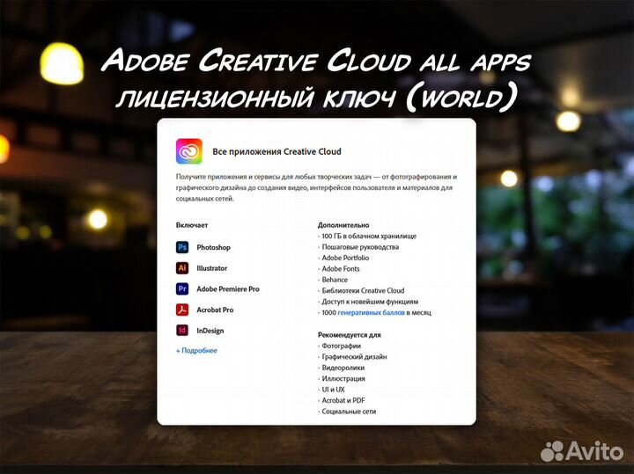Screen dimensions: 634x474
Task: Select the InDesign Id icon
Action: [x=182, y=331]
